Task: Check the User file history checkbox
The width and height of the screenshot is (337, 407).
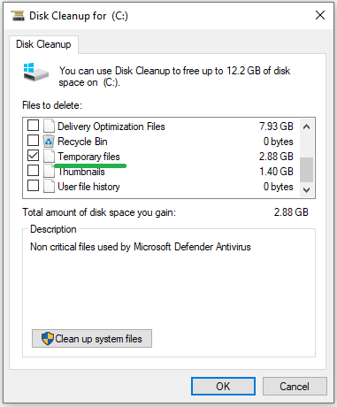Action: tap(33, 186)
